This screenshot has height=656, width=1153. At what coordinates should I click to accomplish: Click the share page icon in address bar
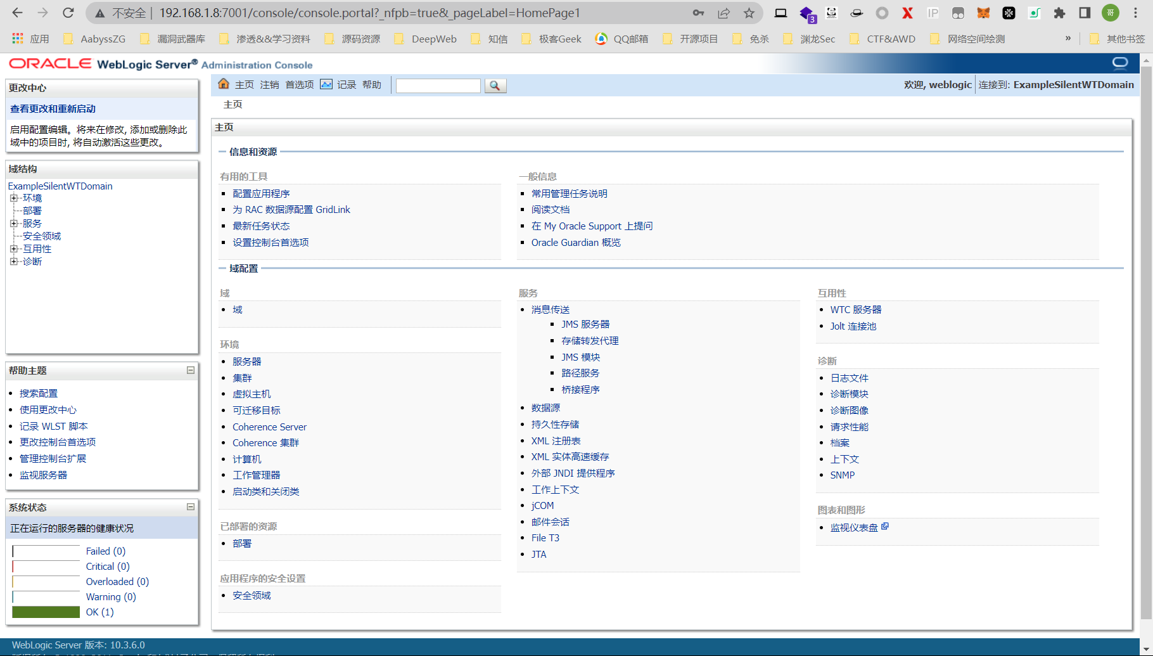[723, 13]
